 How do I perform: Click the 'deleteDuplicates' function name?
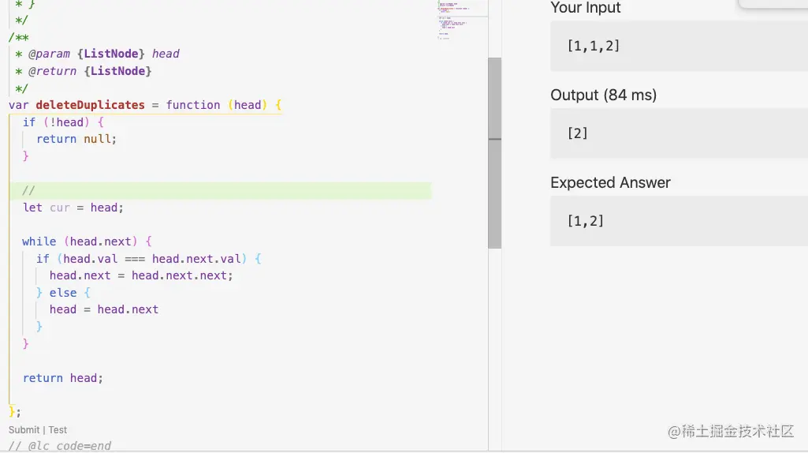click(90, 105)
